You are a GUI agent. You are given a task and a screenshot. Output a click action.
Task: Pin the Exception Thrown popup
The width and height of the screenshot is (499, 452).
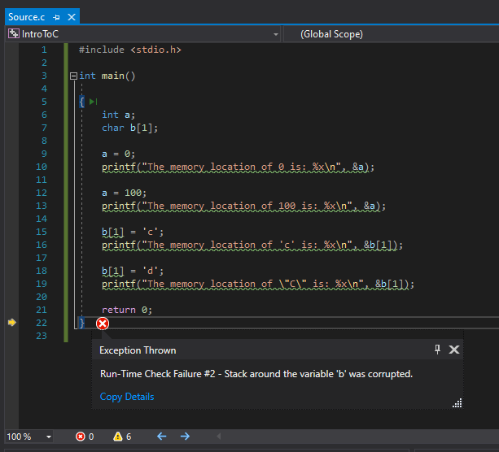(x=438, y=350)
